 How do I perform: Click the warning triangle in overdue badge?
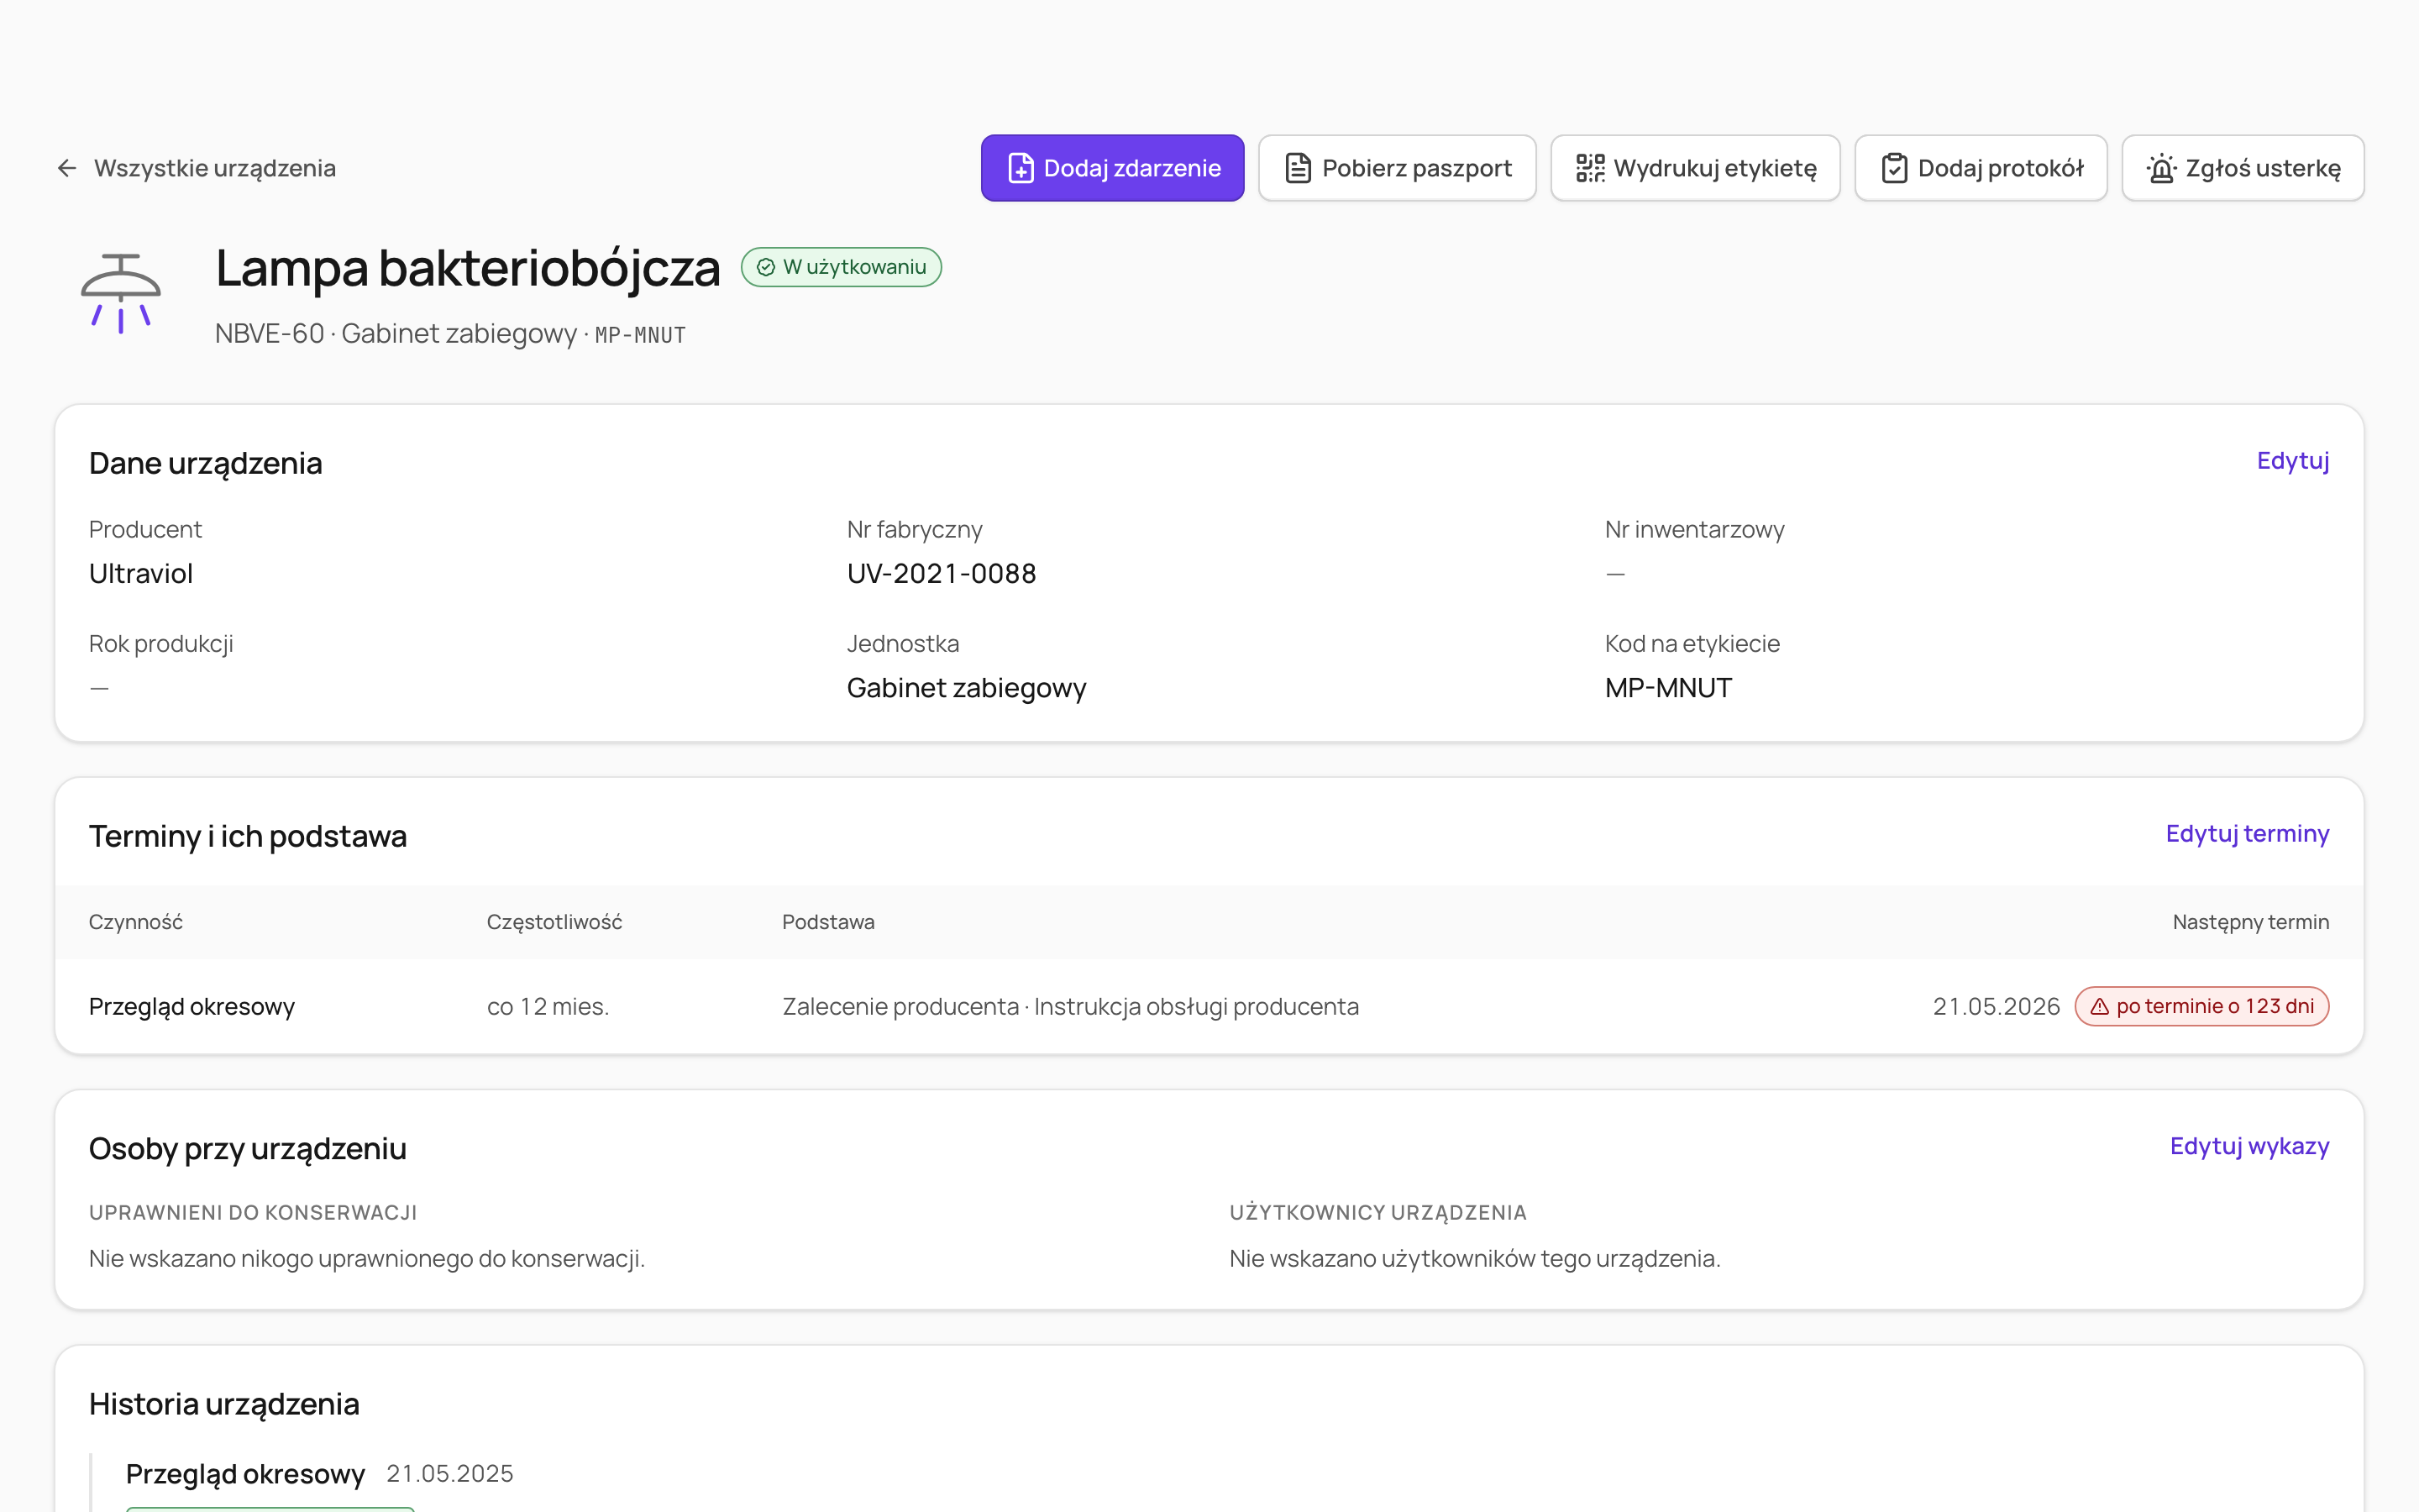pos(2099,1007)
